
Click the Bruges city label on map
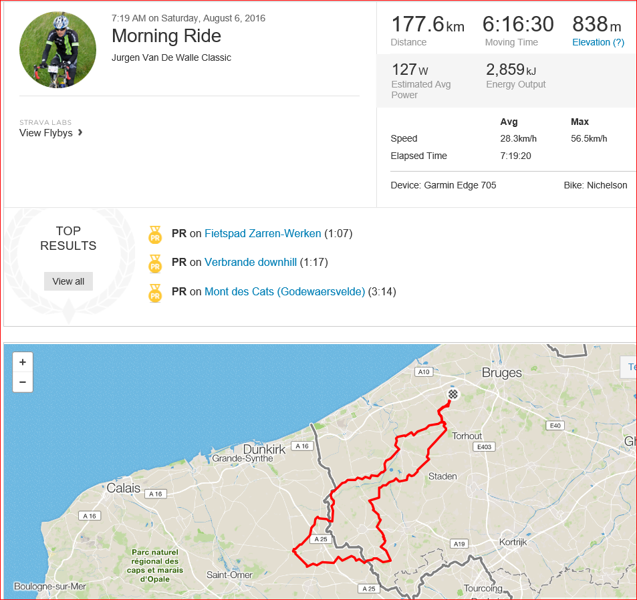[502, 373]
